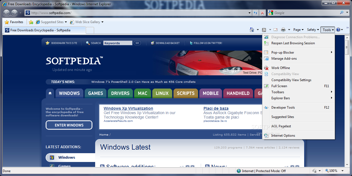Click the Tools command bar button
This screenshot has height=176, width=352.
pos(328,30)
